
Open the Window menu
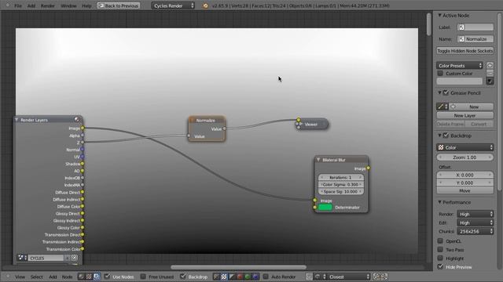pos(68,5)
